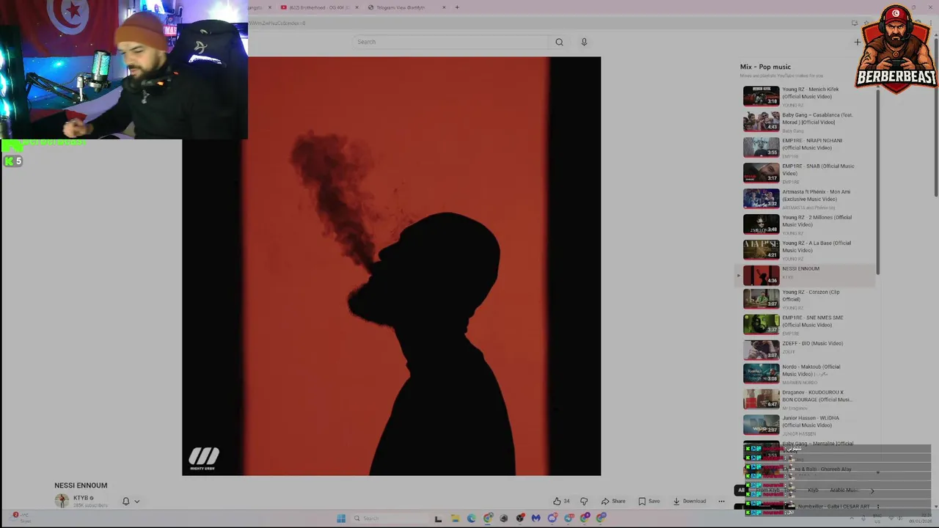The width and height of the screenshot is (939, 528).
Task: Select EMP1RE - SNE NMES SME video
Action: pos(805,325)
